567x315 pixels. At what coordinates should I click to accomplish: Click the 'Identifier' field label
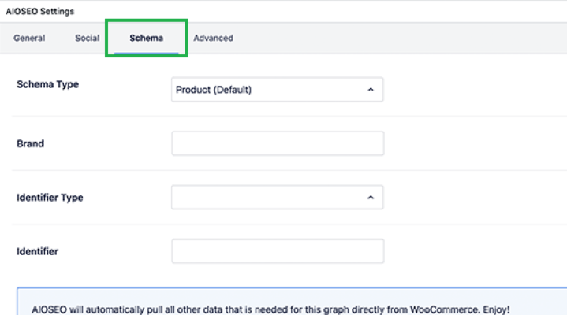37,251
